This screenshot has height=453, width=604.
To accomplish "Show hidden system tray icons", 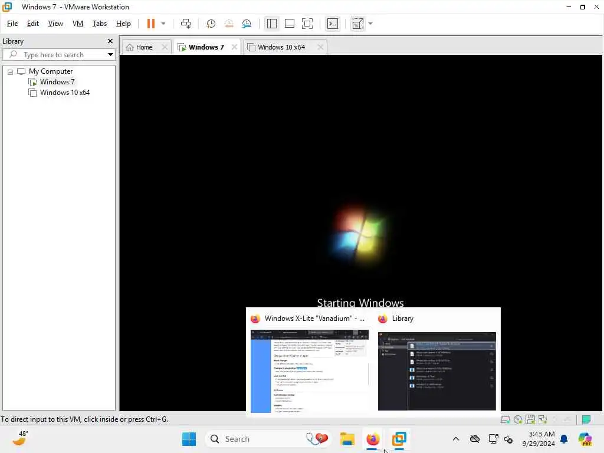I will pos(456,439).
